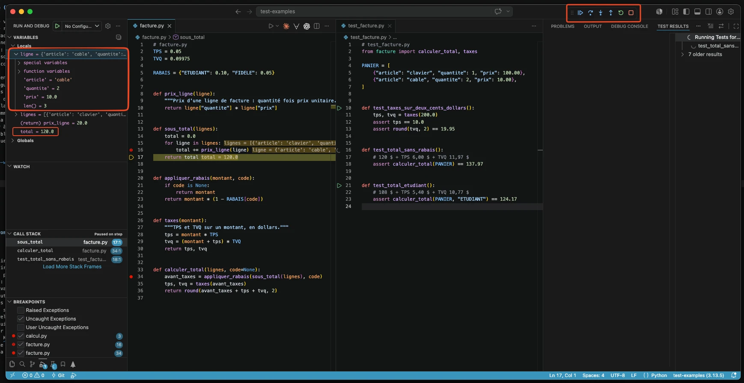This screenshot has height=383, width=744.
Task: Open the tree icon view in activity bar
Action: (73, 364)
